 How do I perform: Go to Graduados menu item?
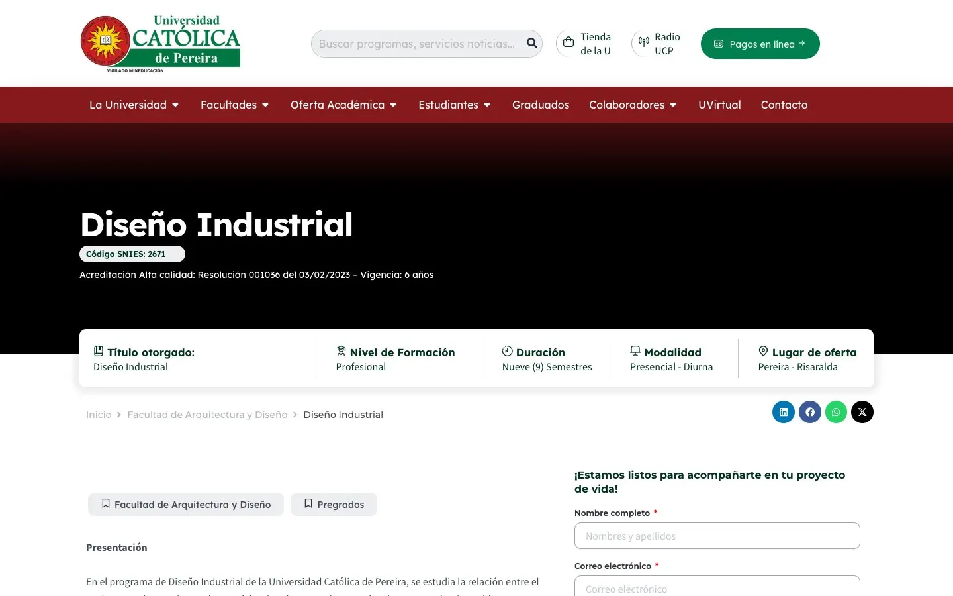pos(541,105)
